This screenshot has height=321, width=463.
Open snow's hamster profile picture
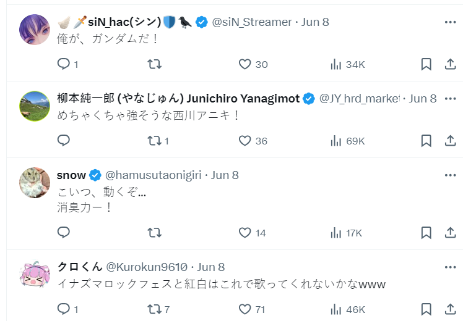click(35, 183)
